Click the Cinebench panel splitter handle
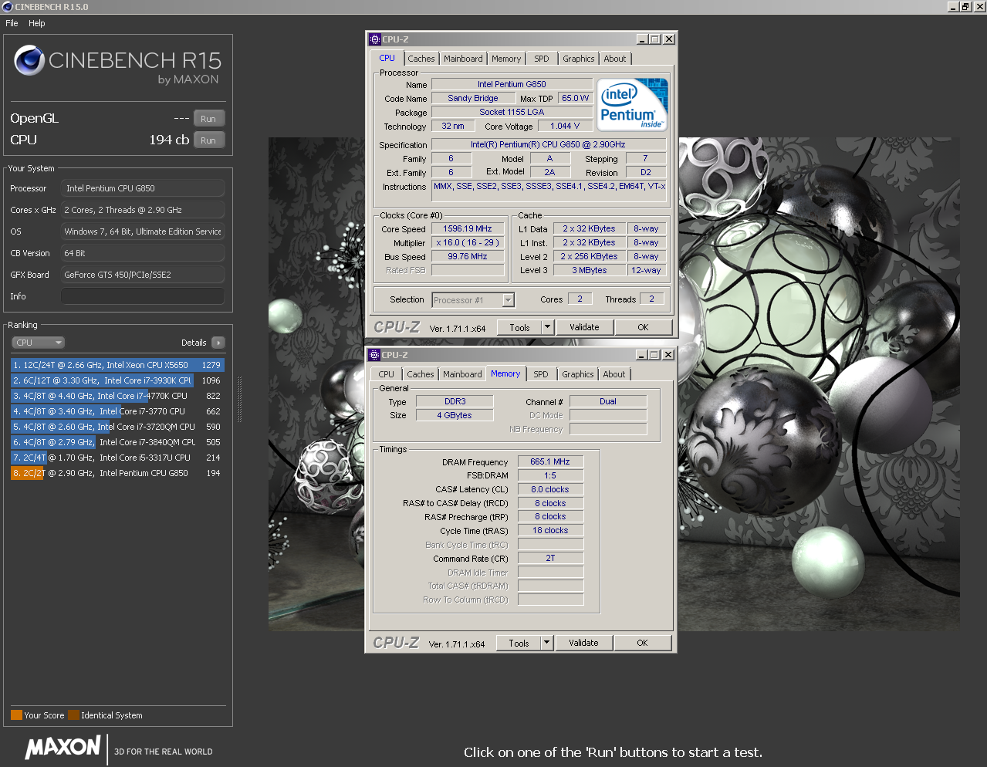Viewport: 987px width, 767px height. (x=239, y=400)
